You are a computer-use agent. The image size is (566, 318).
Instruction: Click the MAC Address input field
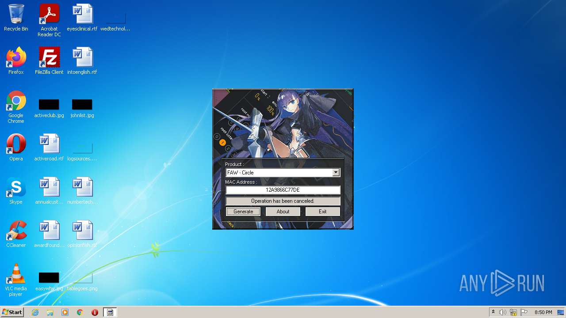(283, 190)
